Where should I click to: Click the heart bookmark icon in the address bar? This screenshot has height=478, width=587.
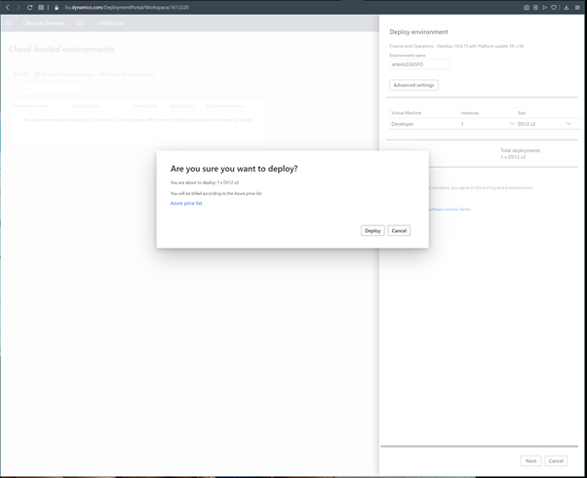click(555, 7)
